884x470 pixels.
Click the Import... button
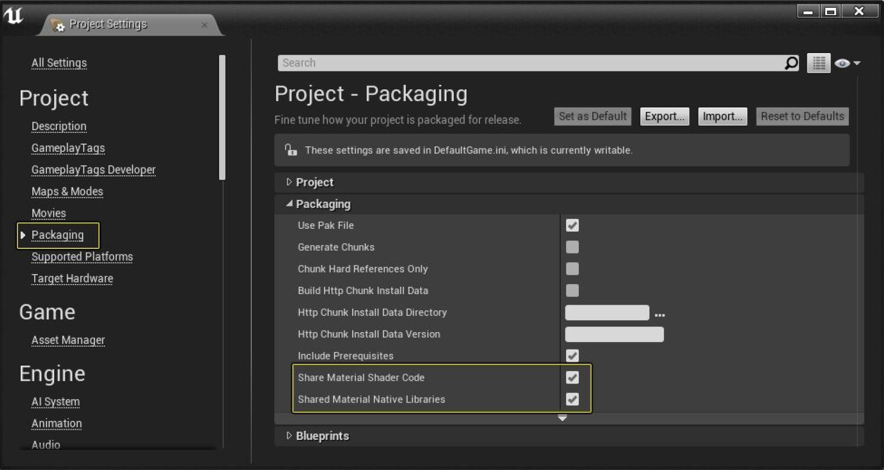pyautogui.click(x=723, y=116)
